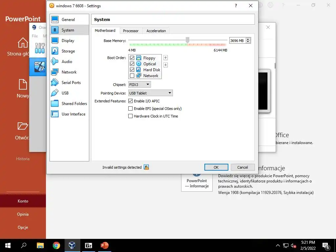Show hidden tray icons chevron
Viewport: 336px width, 252px height.
(x=278, y=245)
